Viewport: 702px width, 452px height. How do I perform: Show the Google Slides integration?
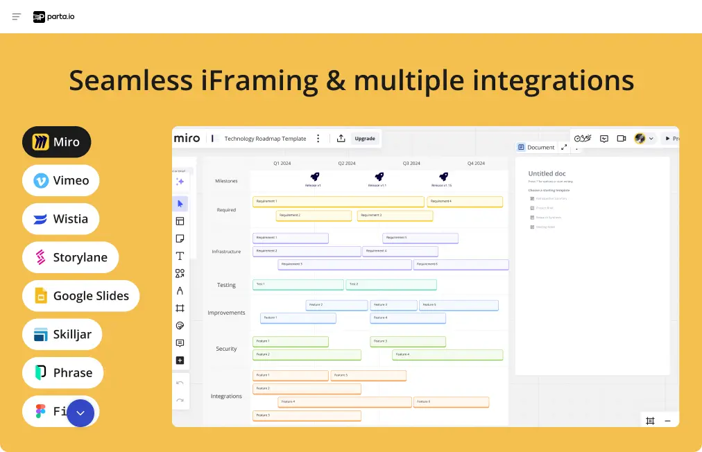pos(80,296)
